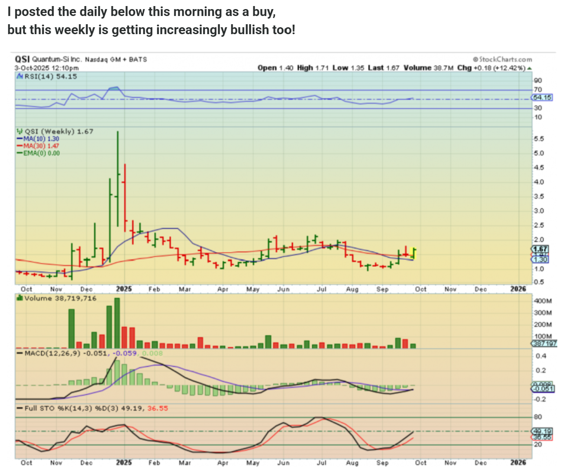Screen dimensions: 569x476
Task: Click the 4.0 price axis label
Action: (539, 182)
